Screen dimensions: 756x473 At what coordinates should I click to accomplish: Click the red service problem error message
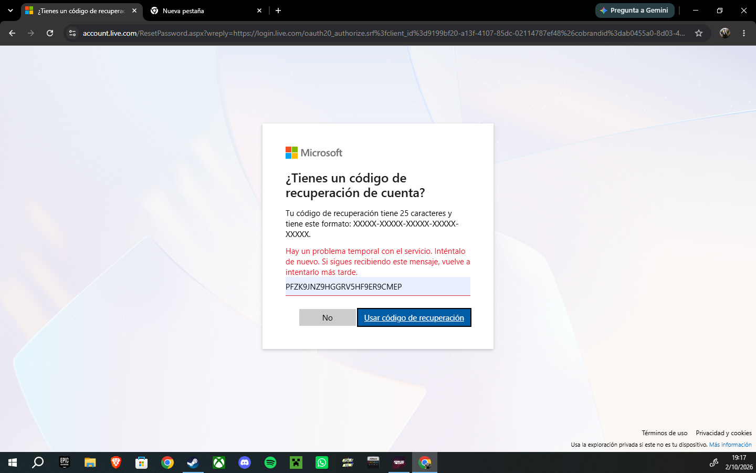(378, 262)
